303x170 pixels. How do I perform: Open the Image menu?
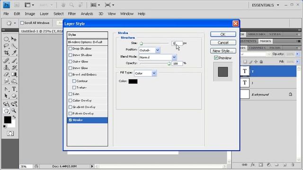30,14
